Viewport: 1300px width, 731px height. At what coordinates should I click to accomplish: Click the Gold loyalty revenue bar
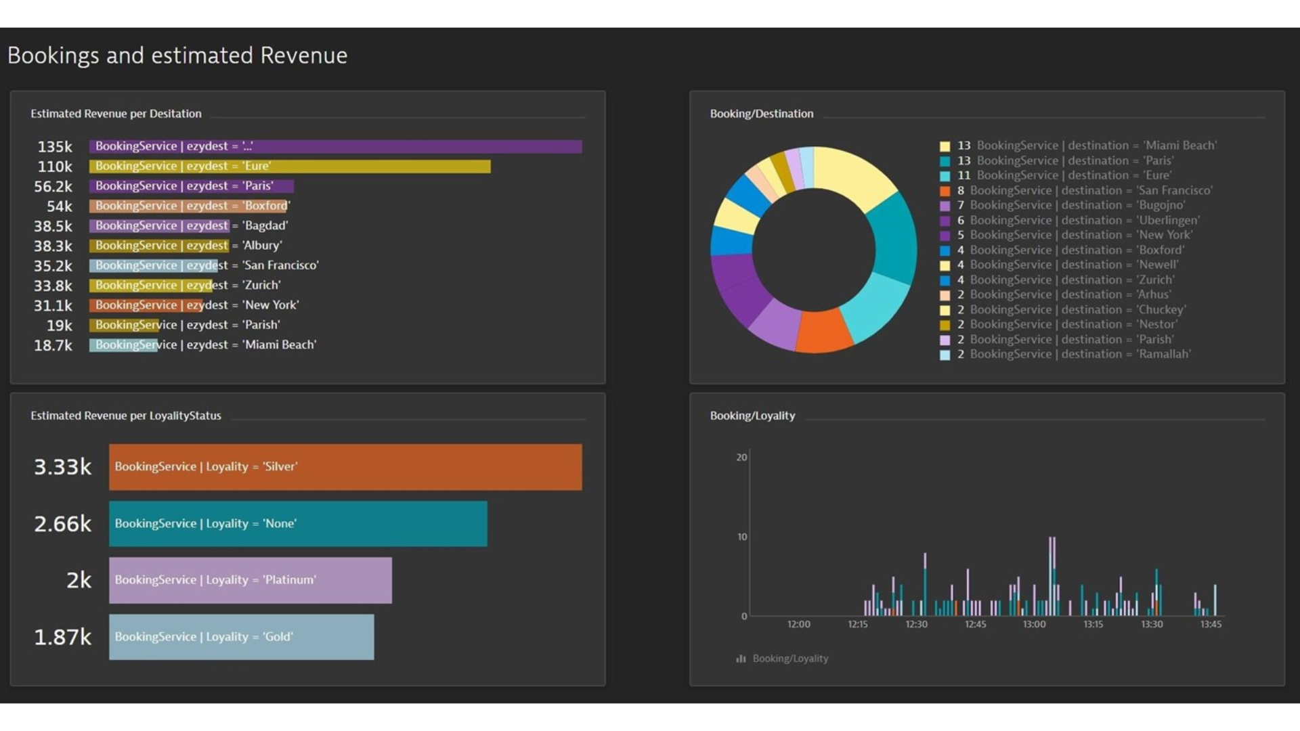242,637
